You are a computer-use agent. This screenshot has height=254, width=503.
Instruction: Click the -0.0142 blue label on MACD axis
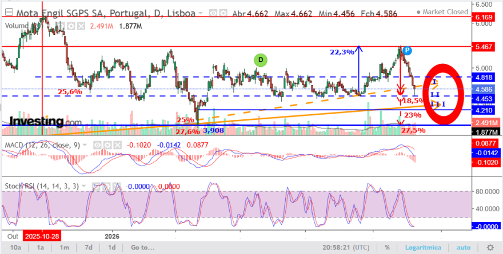[485, 153]
